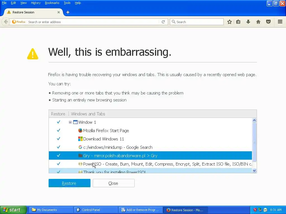Uncheck restore for Gry mirror.polish-abandonware.pl
The image size is (286, 214).
58,155
